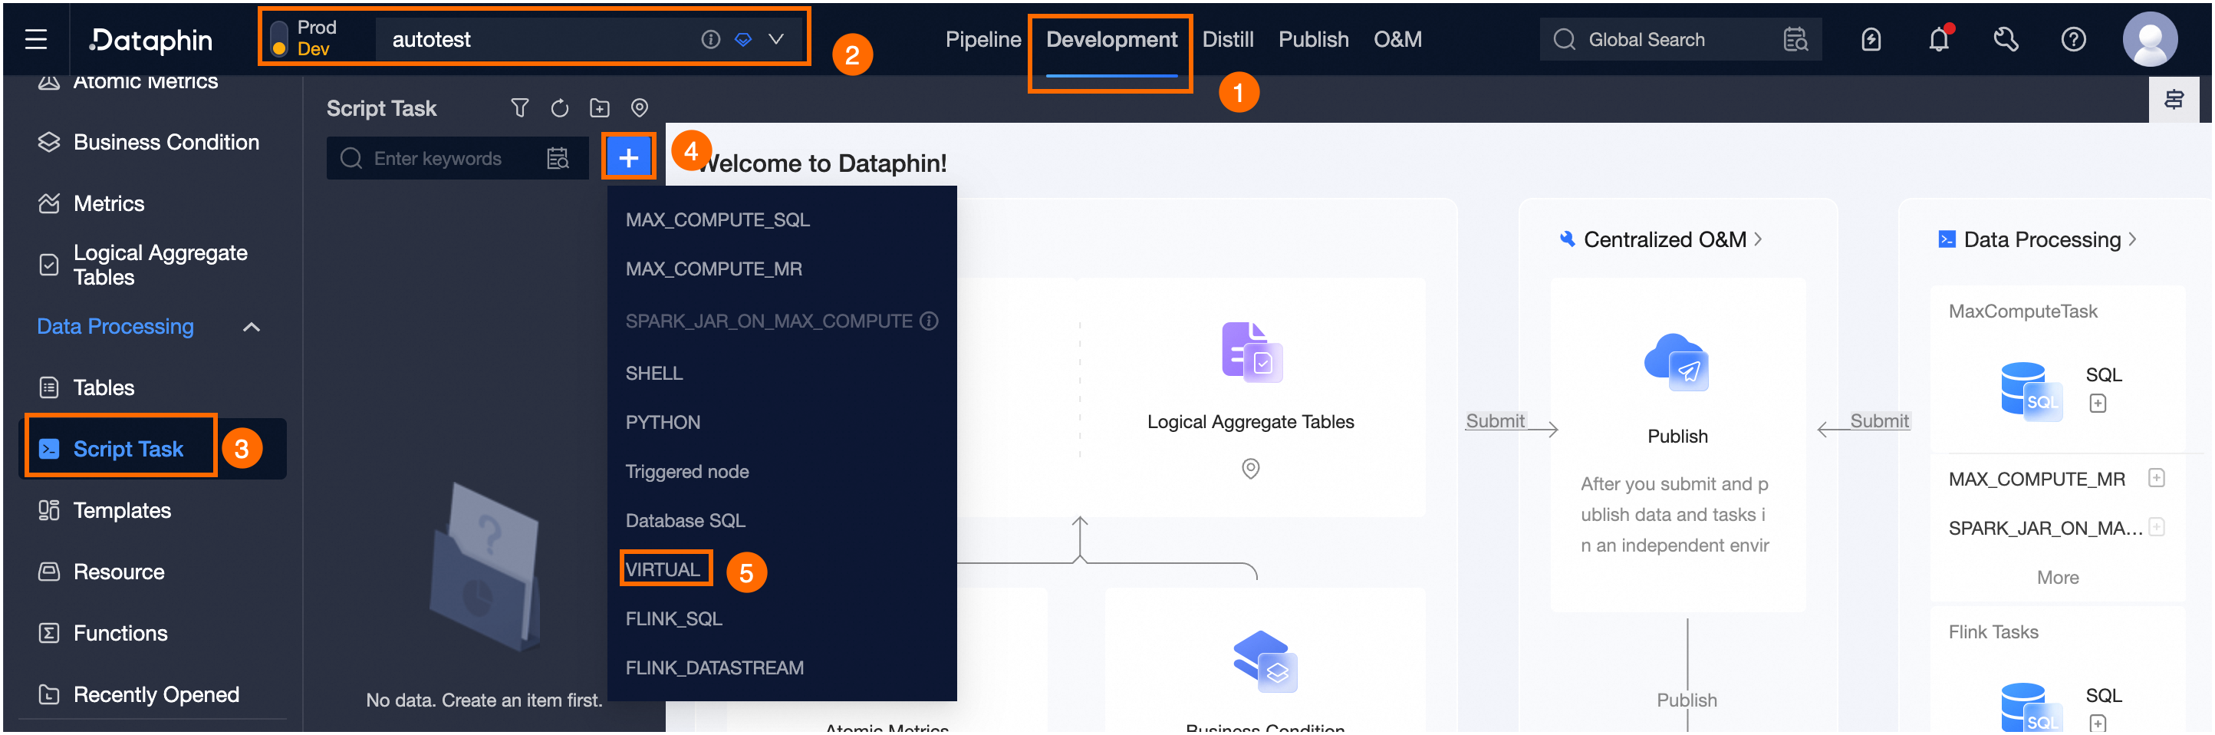
Task: Add SPARK_JAR_ON_MA... task via plus icon
Action: [x=2156, y=527]
